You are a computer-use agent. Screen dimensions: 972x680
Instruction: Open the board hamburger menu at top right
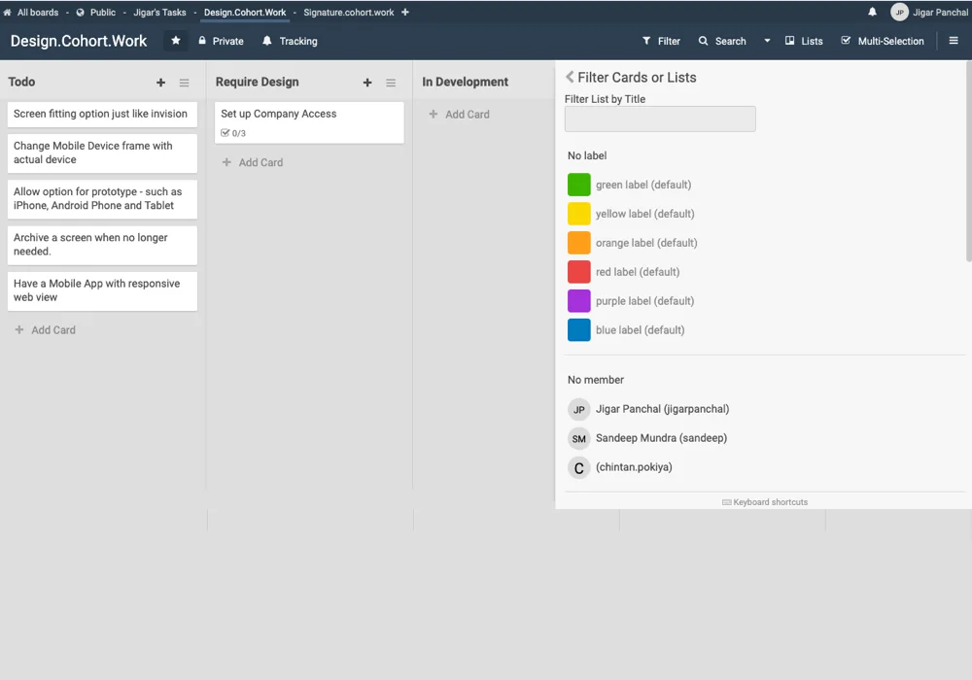954,41
